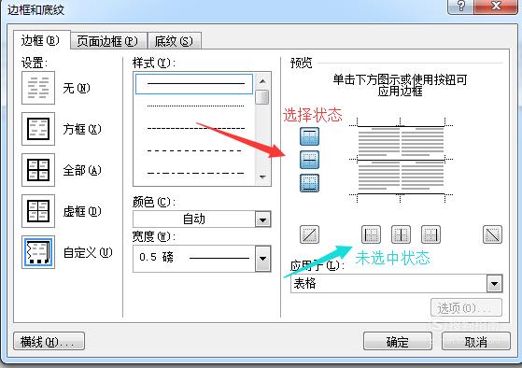Image resolution: width=522 pixels, height=368 pixels.
Task: Click the style list scroll up arrow
Action: pyautogui.click(x=262, y=81)
